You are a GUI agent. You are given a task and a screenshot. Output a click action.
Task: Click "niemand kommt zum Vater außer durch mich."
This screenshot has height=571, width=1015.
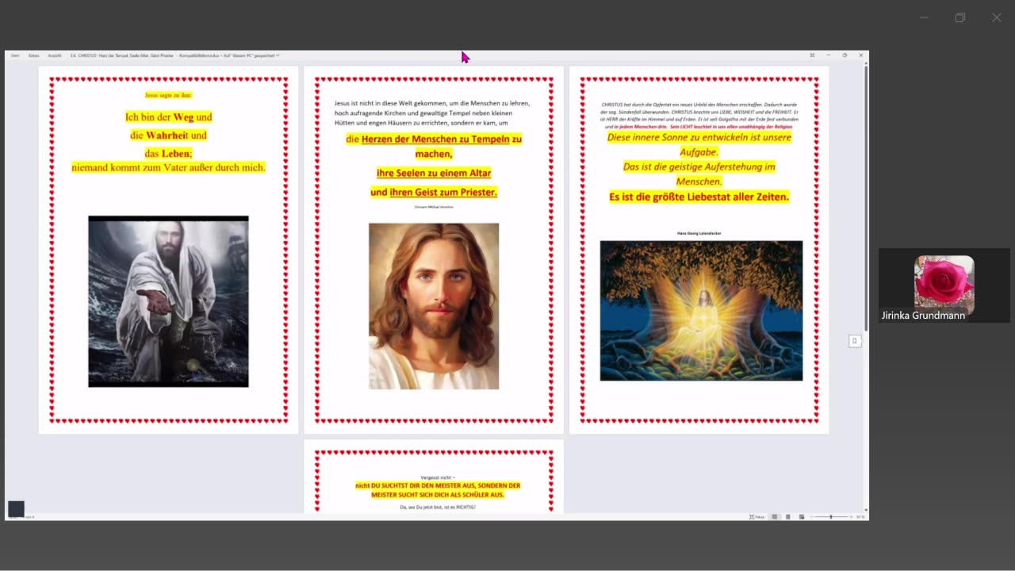click(168, 168)
